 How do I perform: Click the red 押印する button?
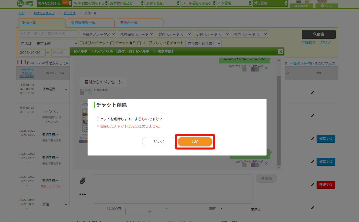pos(326,185)
